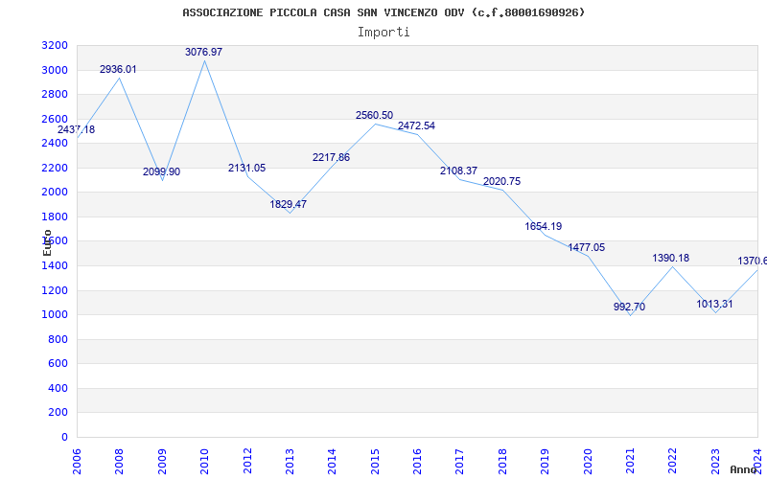This screenshot has width=767, height=479.
Task: Click the y-axis value 400
Action: (58, 389)
